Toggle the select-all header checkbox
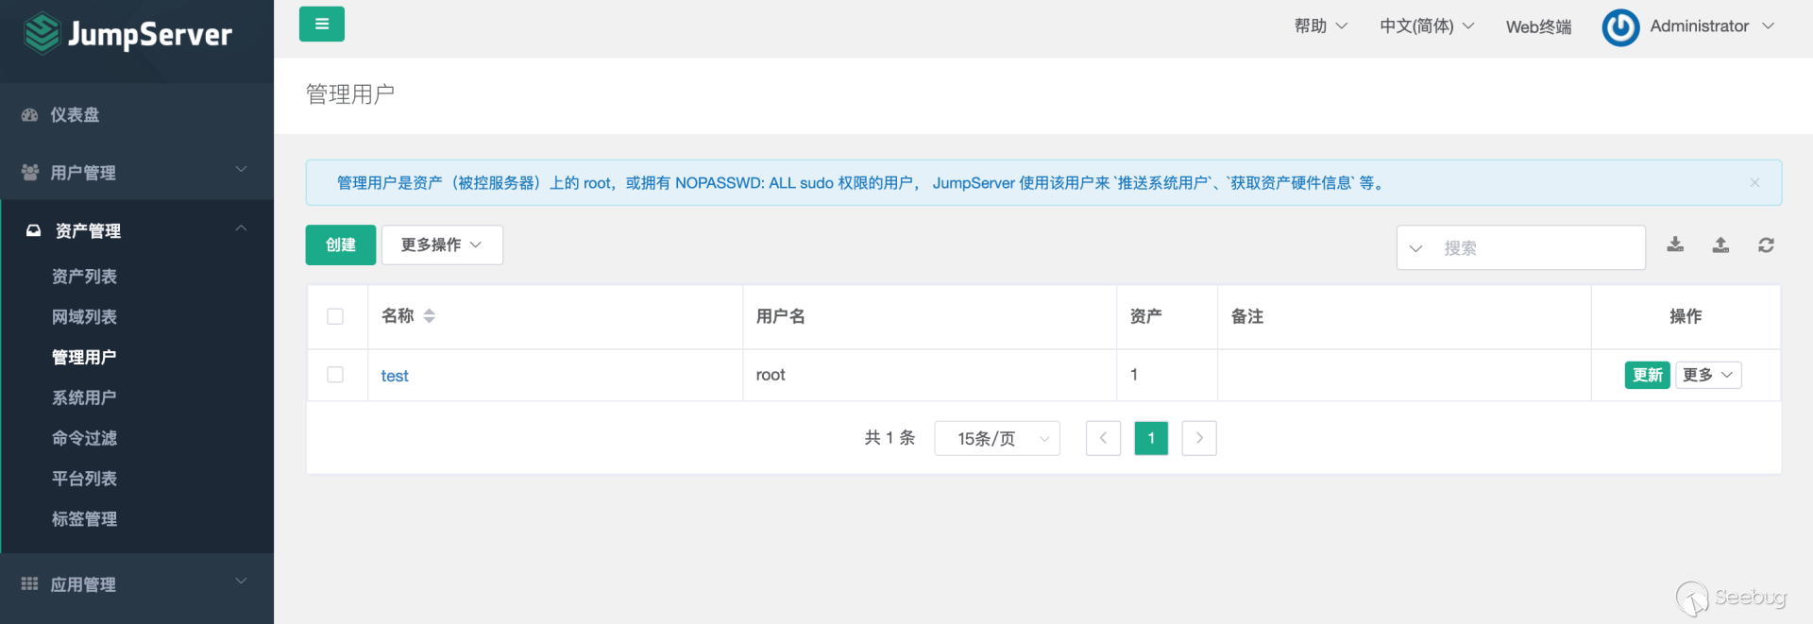This screenshot has width=1813, height=624. 335,316
